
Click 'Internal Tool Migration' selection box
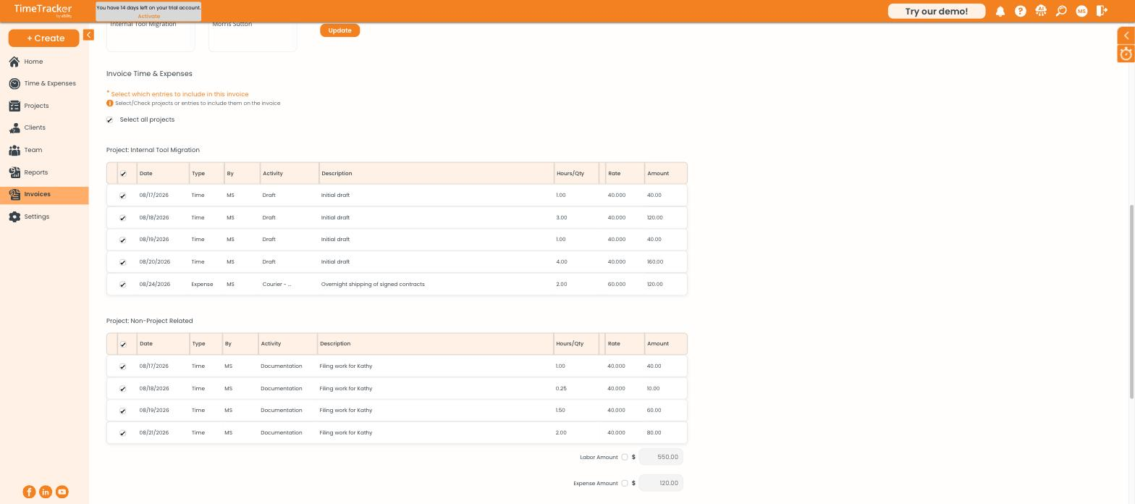click(x=151, y=35)
